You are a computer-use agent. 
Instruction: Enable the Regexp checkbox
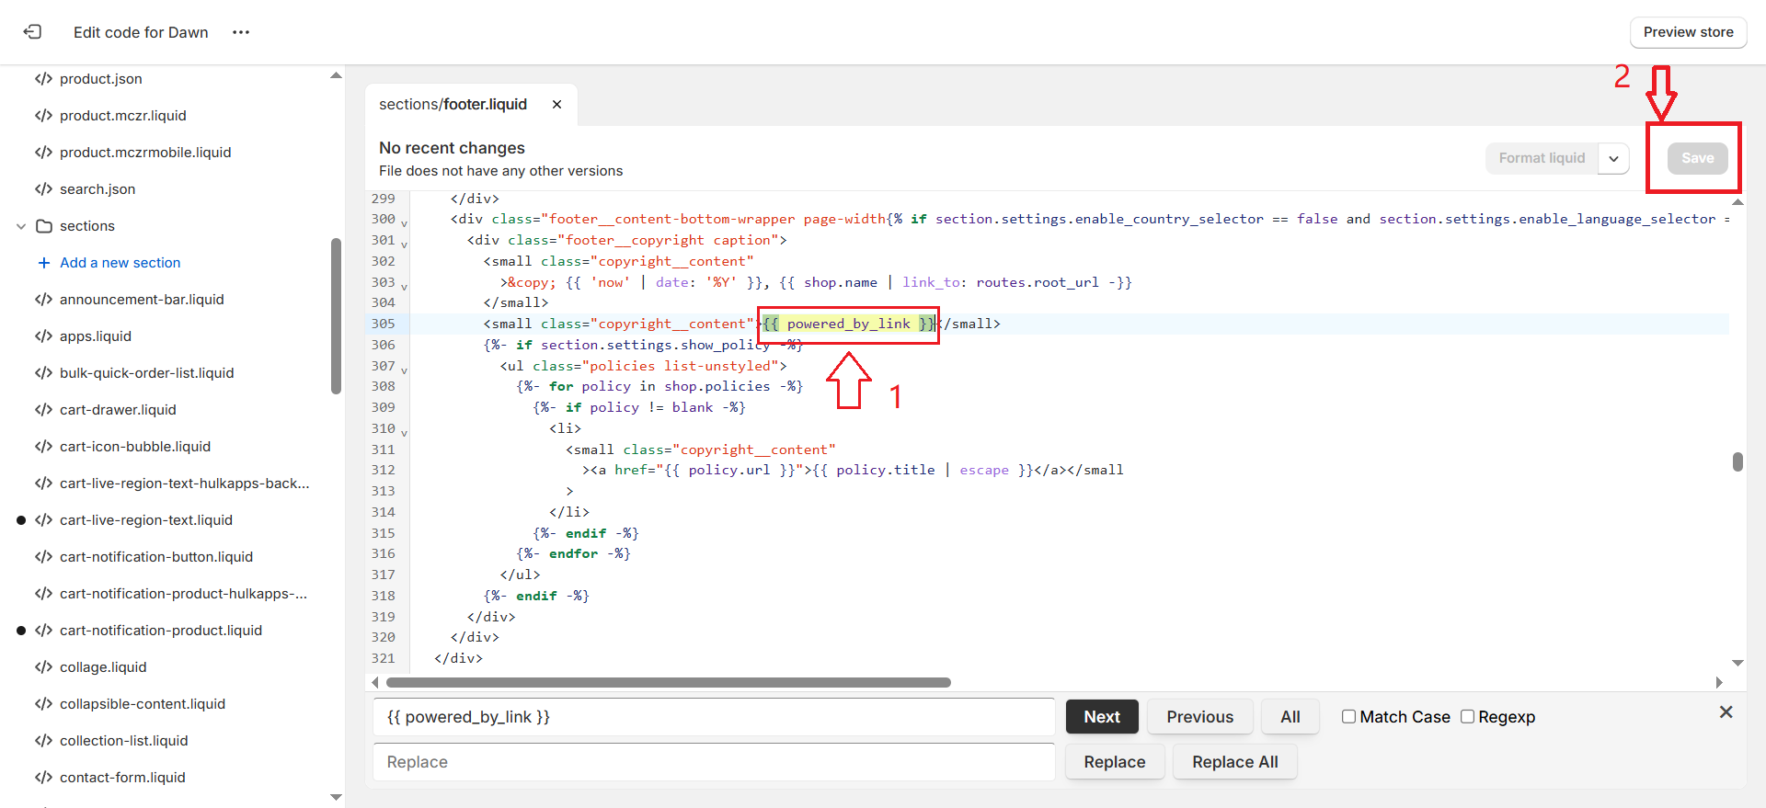tap(1467, 717)
